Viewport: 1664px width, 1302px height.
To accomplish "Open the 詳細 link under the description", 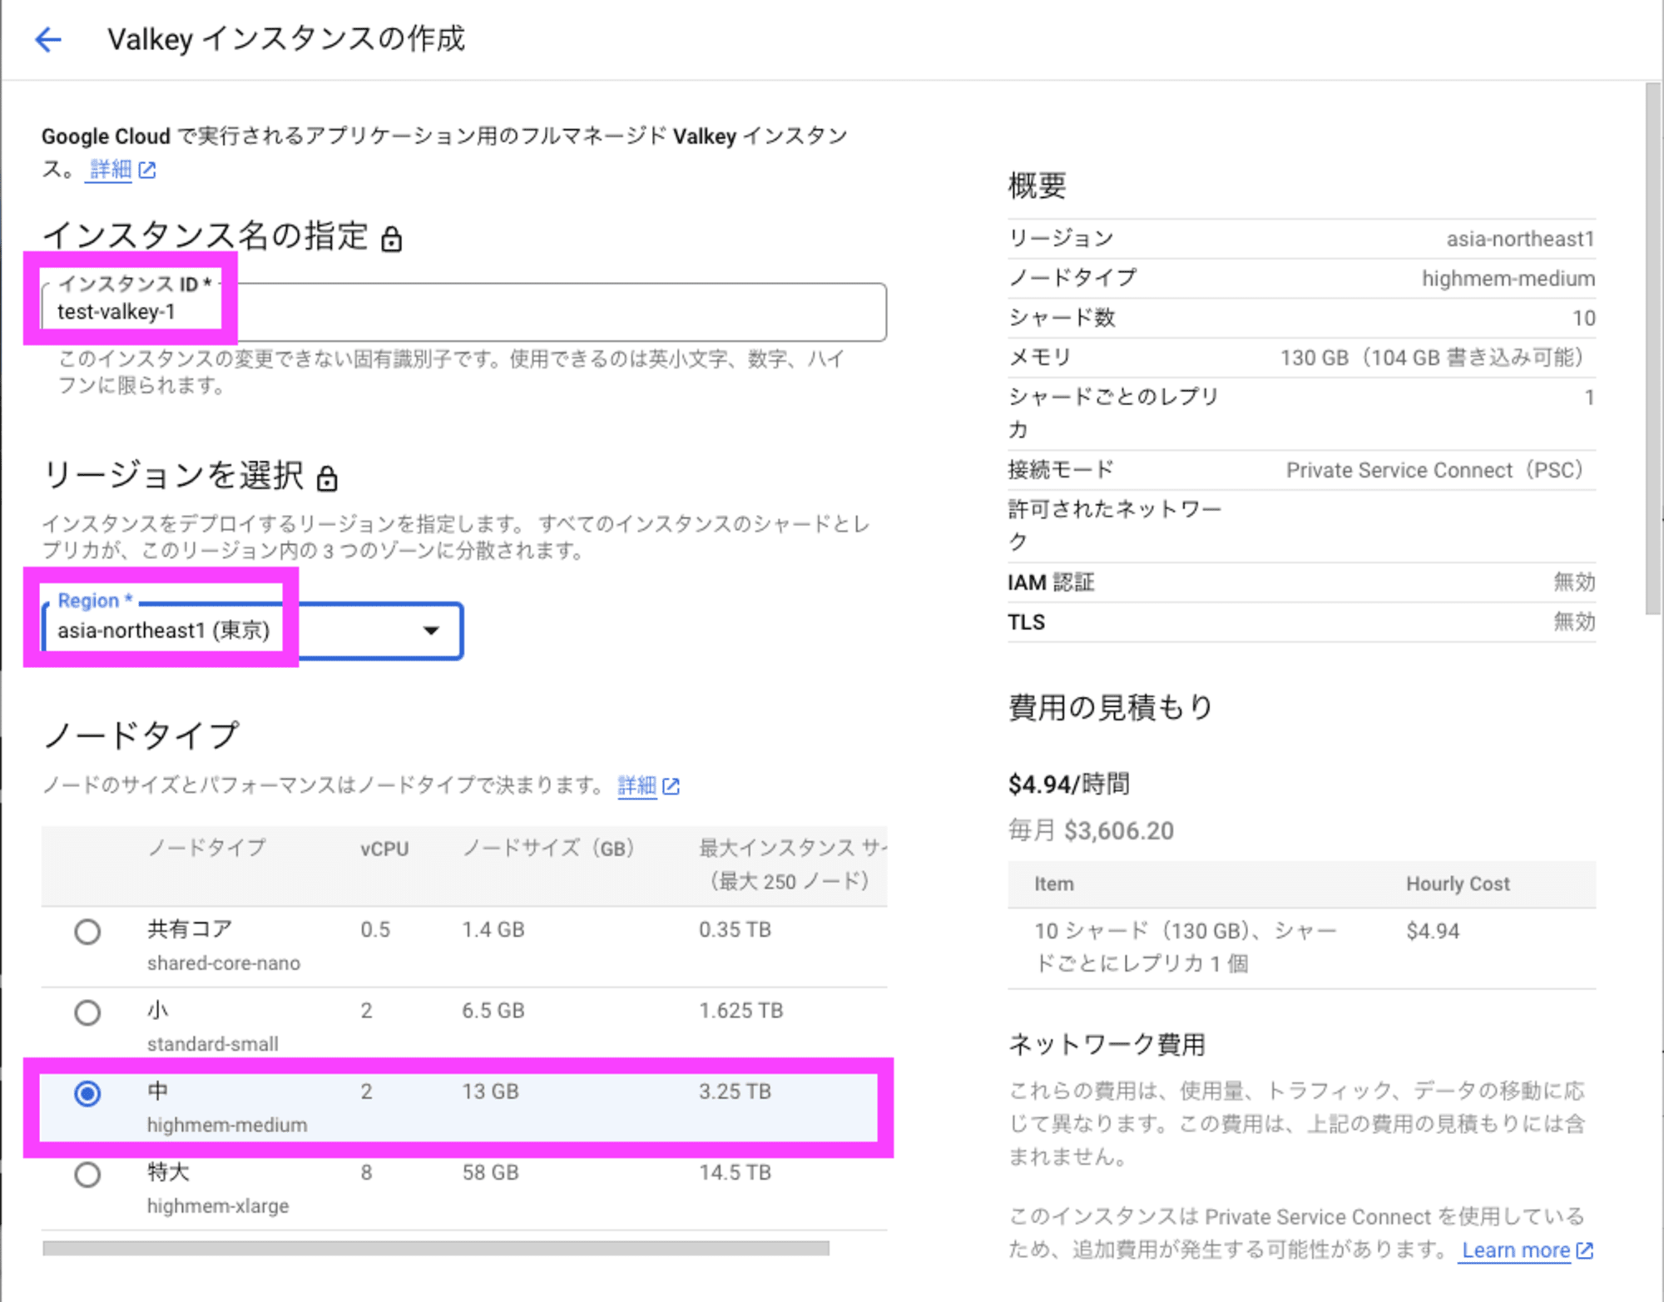I will pyautogui.click(x=111, y=170).
